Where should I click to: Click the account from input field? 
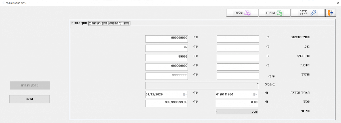[238, 67]
